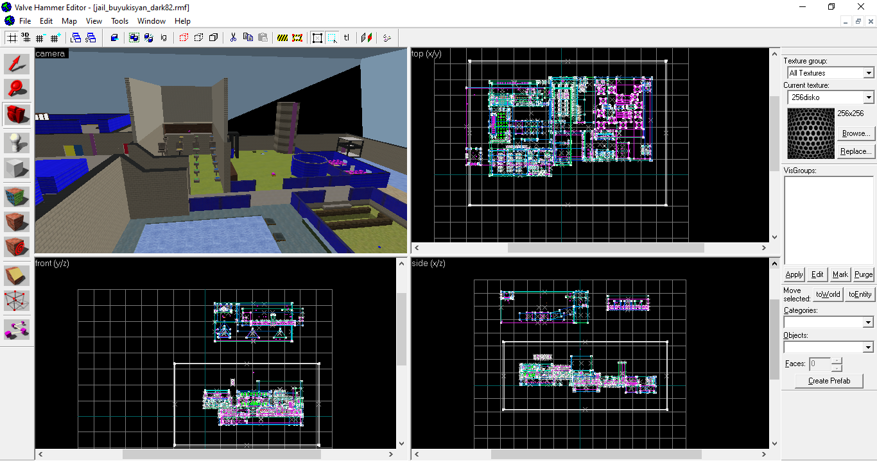
Task: Click the Apply Current Texture brick icon
Action: click(17, 222)
